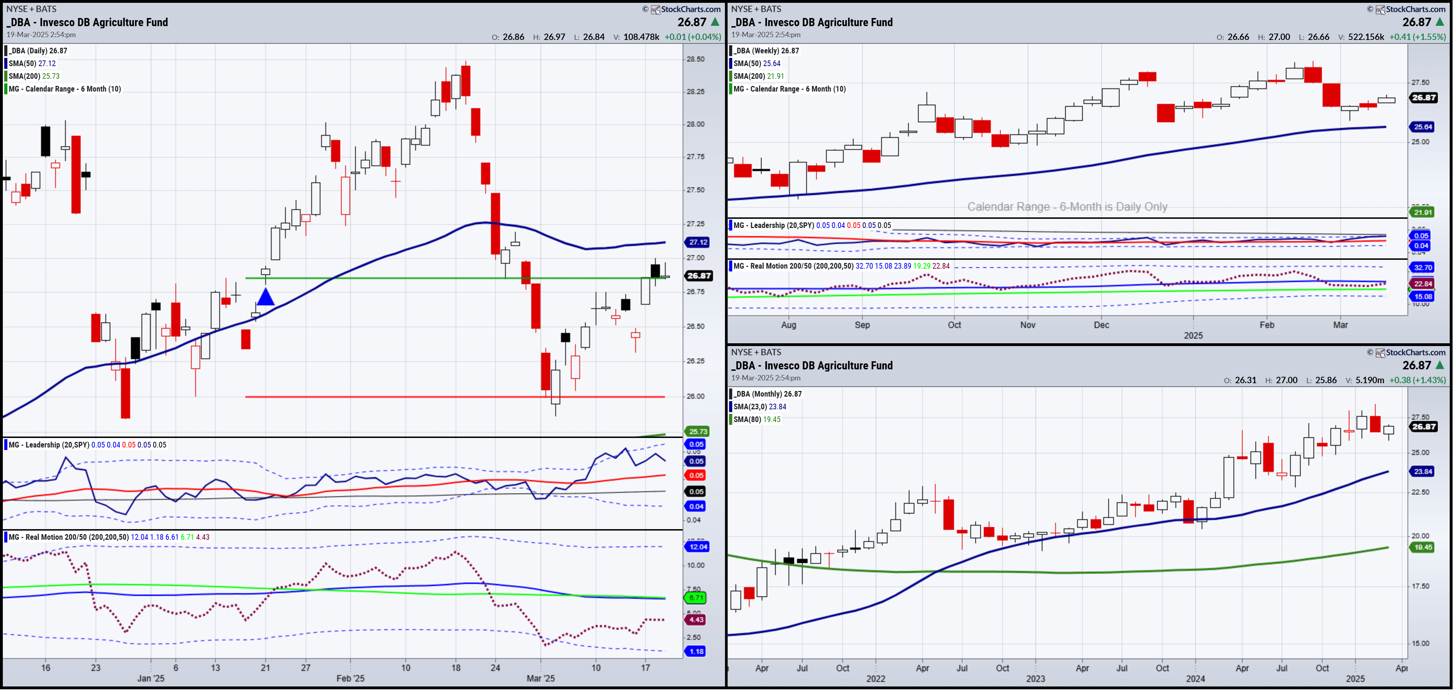This screenshot has height=690, width=1453.
Task: Click the 15.00 level on the monthly price axis
Action: tap(1420, 643)
